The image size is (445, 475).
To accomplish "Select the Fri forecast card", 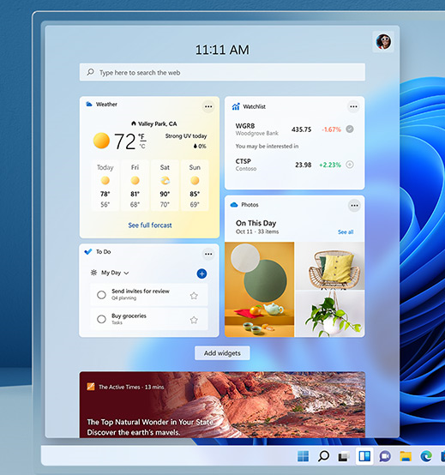I will (x=135, y=185).
